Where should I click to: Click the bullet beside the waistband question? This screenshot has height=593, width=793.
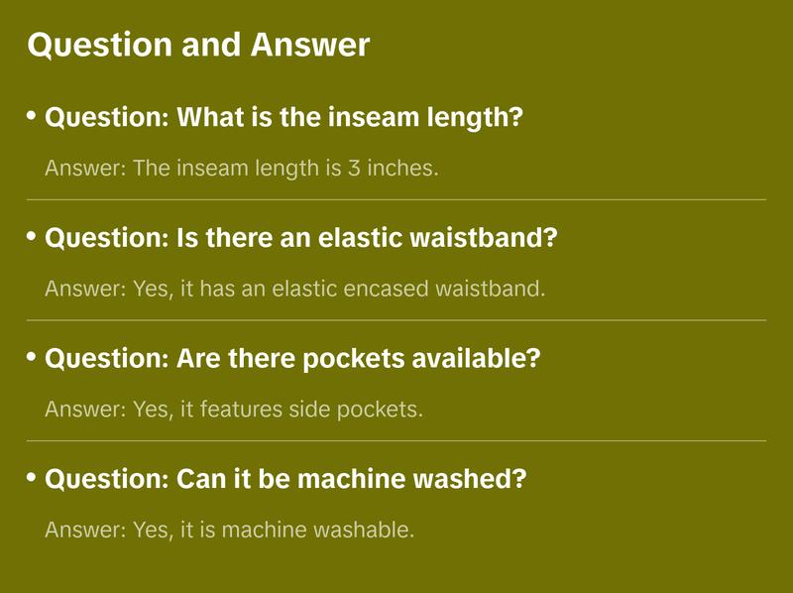point(32,237)
